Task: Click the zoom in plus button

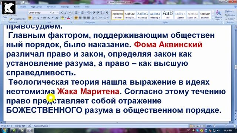Action: [x=235, y=126]
